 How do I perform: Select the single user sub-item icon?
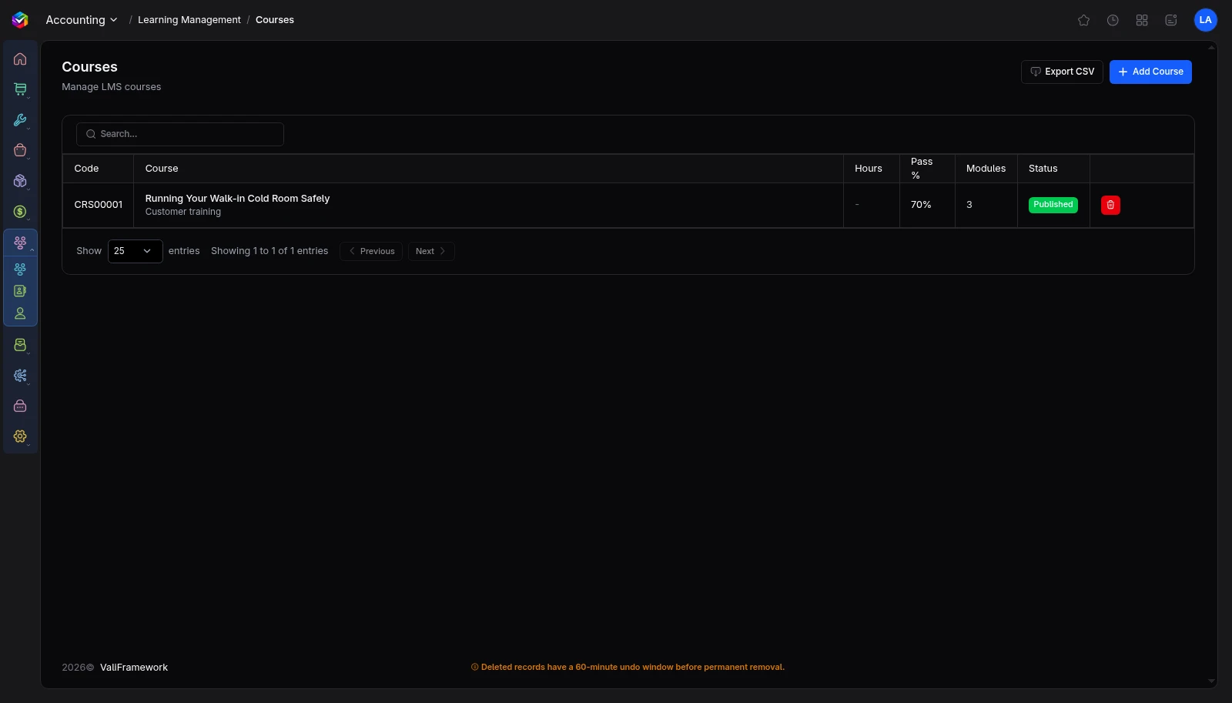pos(20,313)
